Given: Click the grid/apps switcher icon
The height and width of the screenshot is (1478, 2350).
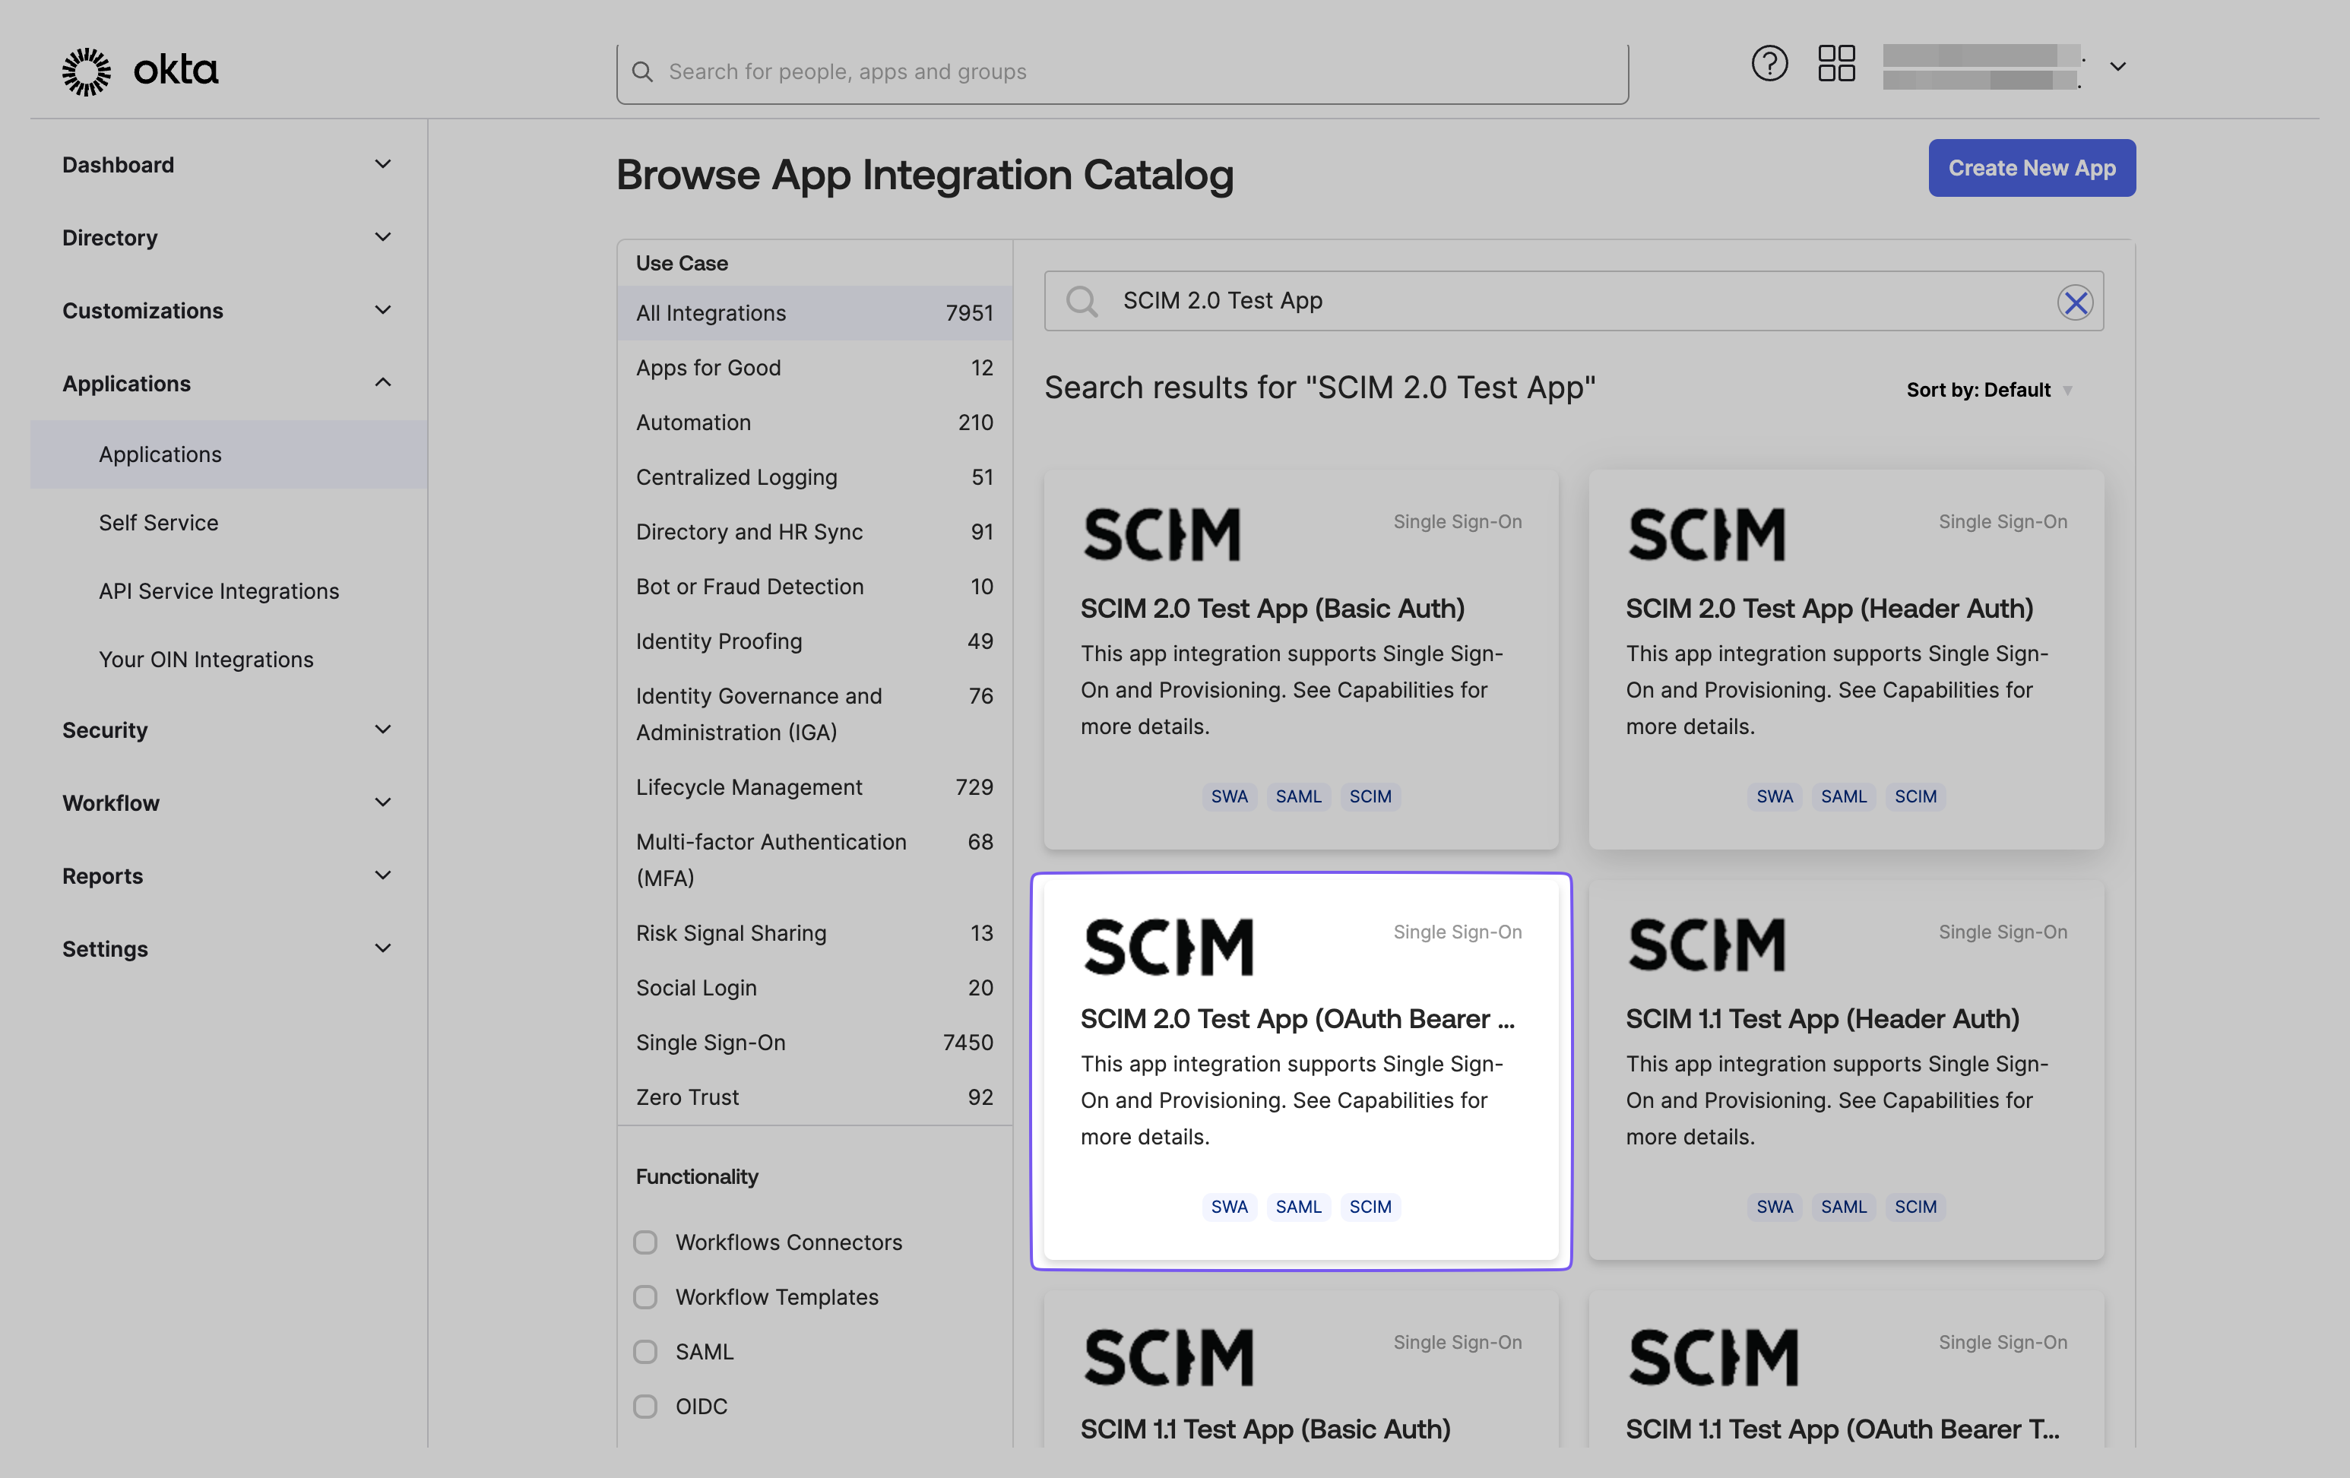Looking at the screenshot, I should tap(1838, 63).
